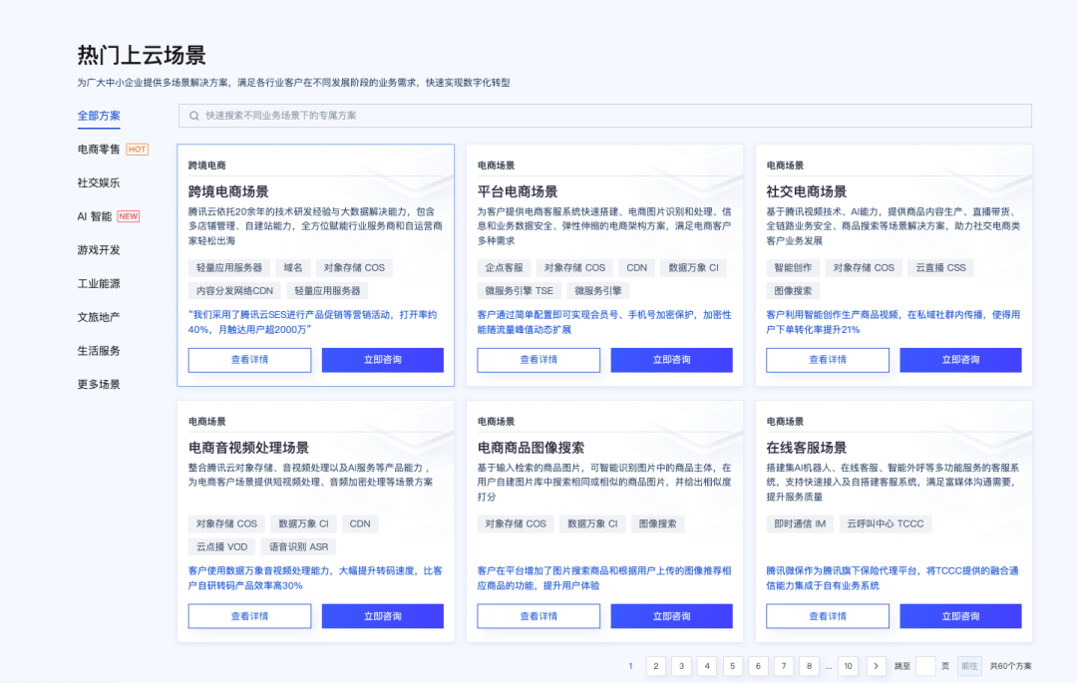The height and width of the screenshot is (683, 1077).
Task: Click the 企点客服 product tag
Action: coord(505,267)
